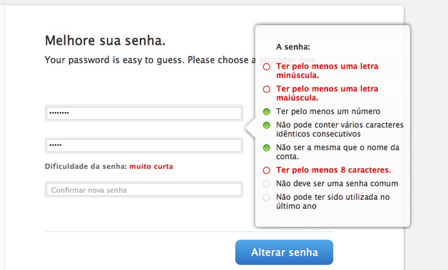This screenshot has width=448, height=270.
Task: Click the 'Melhore sua senha.' heading
Action: click(x=105, y=41)
